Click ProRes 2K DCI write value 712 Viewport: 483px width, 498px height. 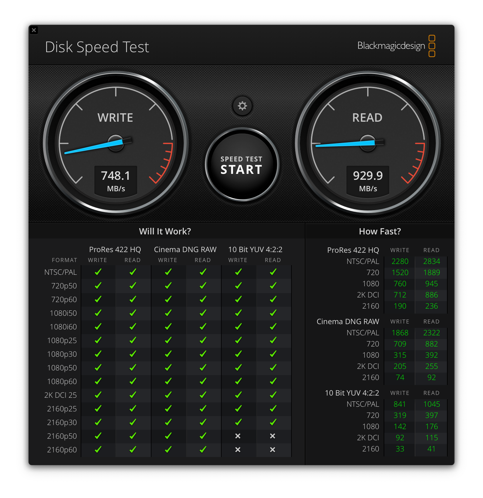pos(400,295)
